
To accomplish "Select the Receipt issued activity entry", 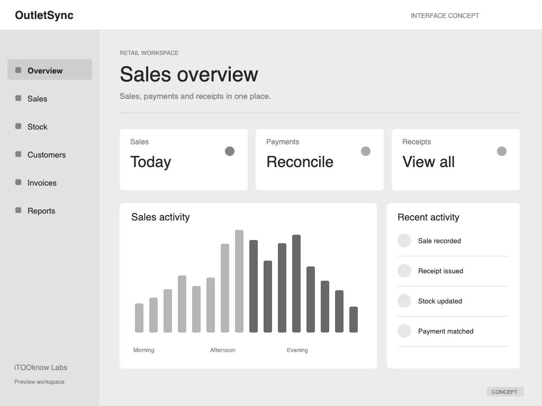I will pyautogui.click(x=453, y=271).
